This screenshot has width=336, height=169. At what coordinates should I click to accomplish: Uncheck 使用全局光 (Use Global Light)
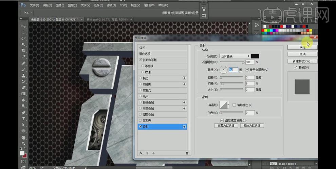(x=247, y=70)
